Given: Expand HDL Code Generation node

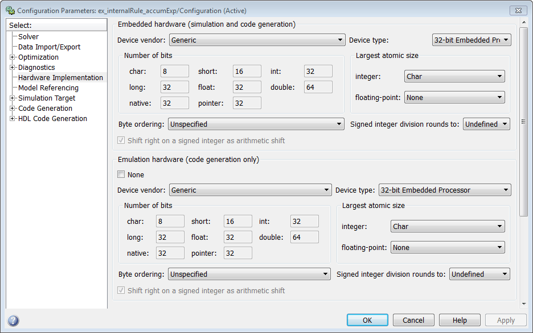Looking at the screenshot, I should pos(12,118).
